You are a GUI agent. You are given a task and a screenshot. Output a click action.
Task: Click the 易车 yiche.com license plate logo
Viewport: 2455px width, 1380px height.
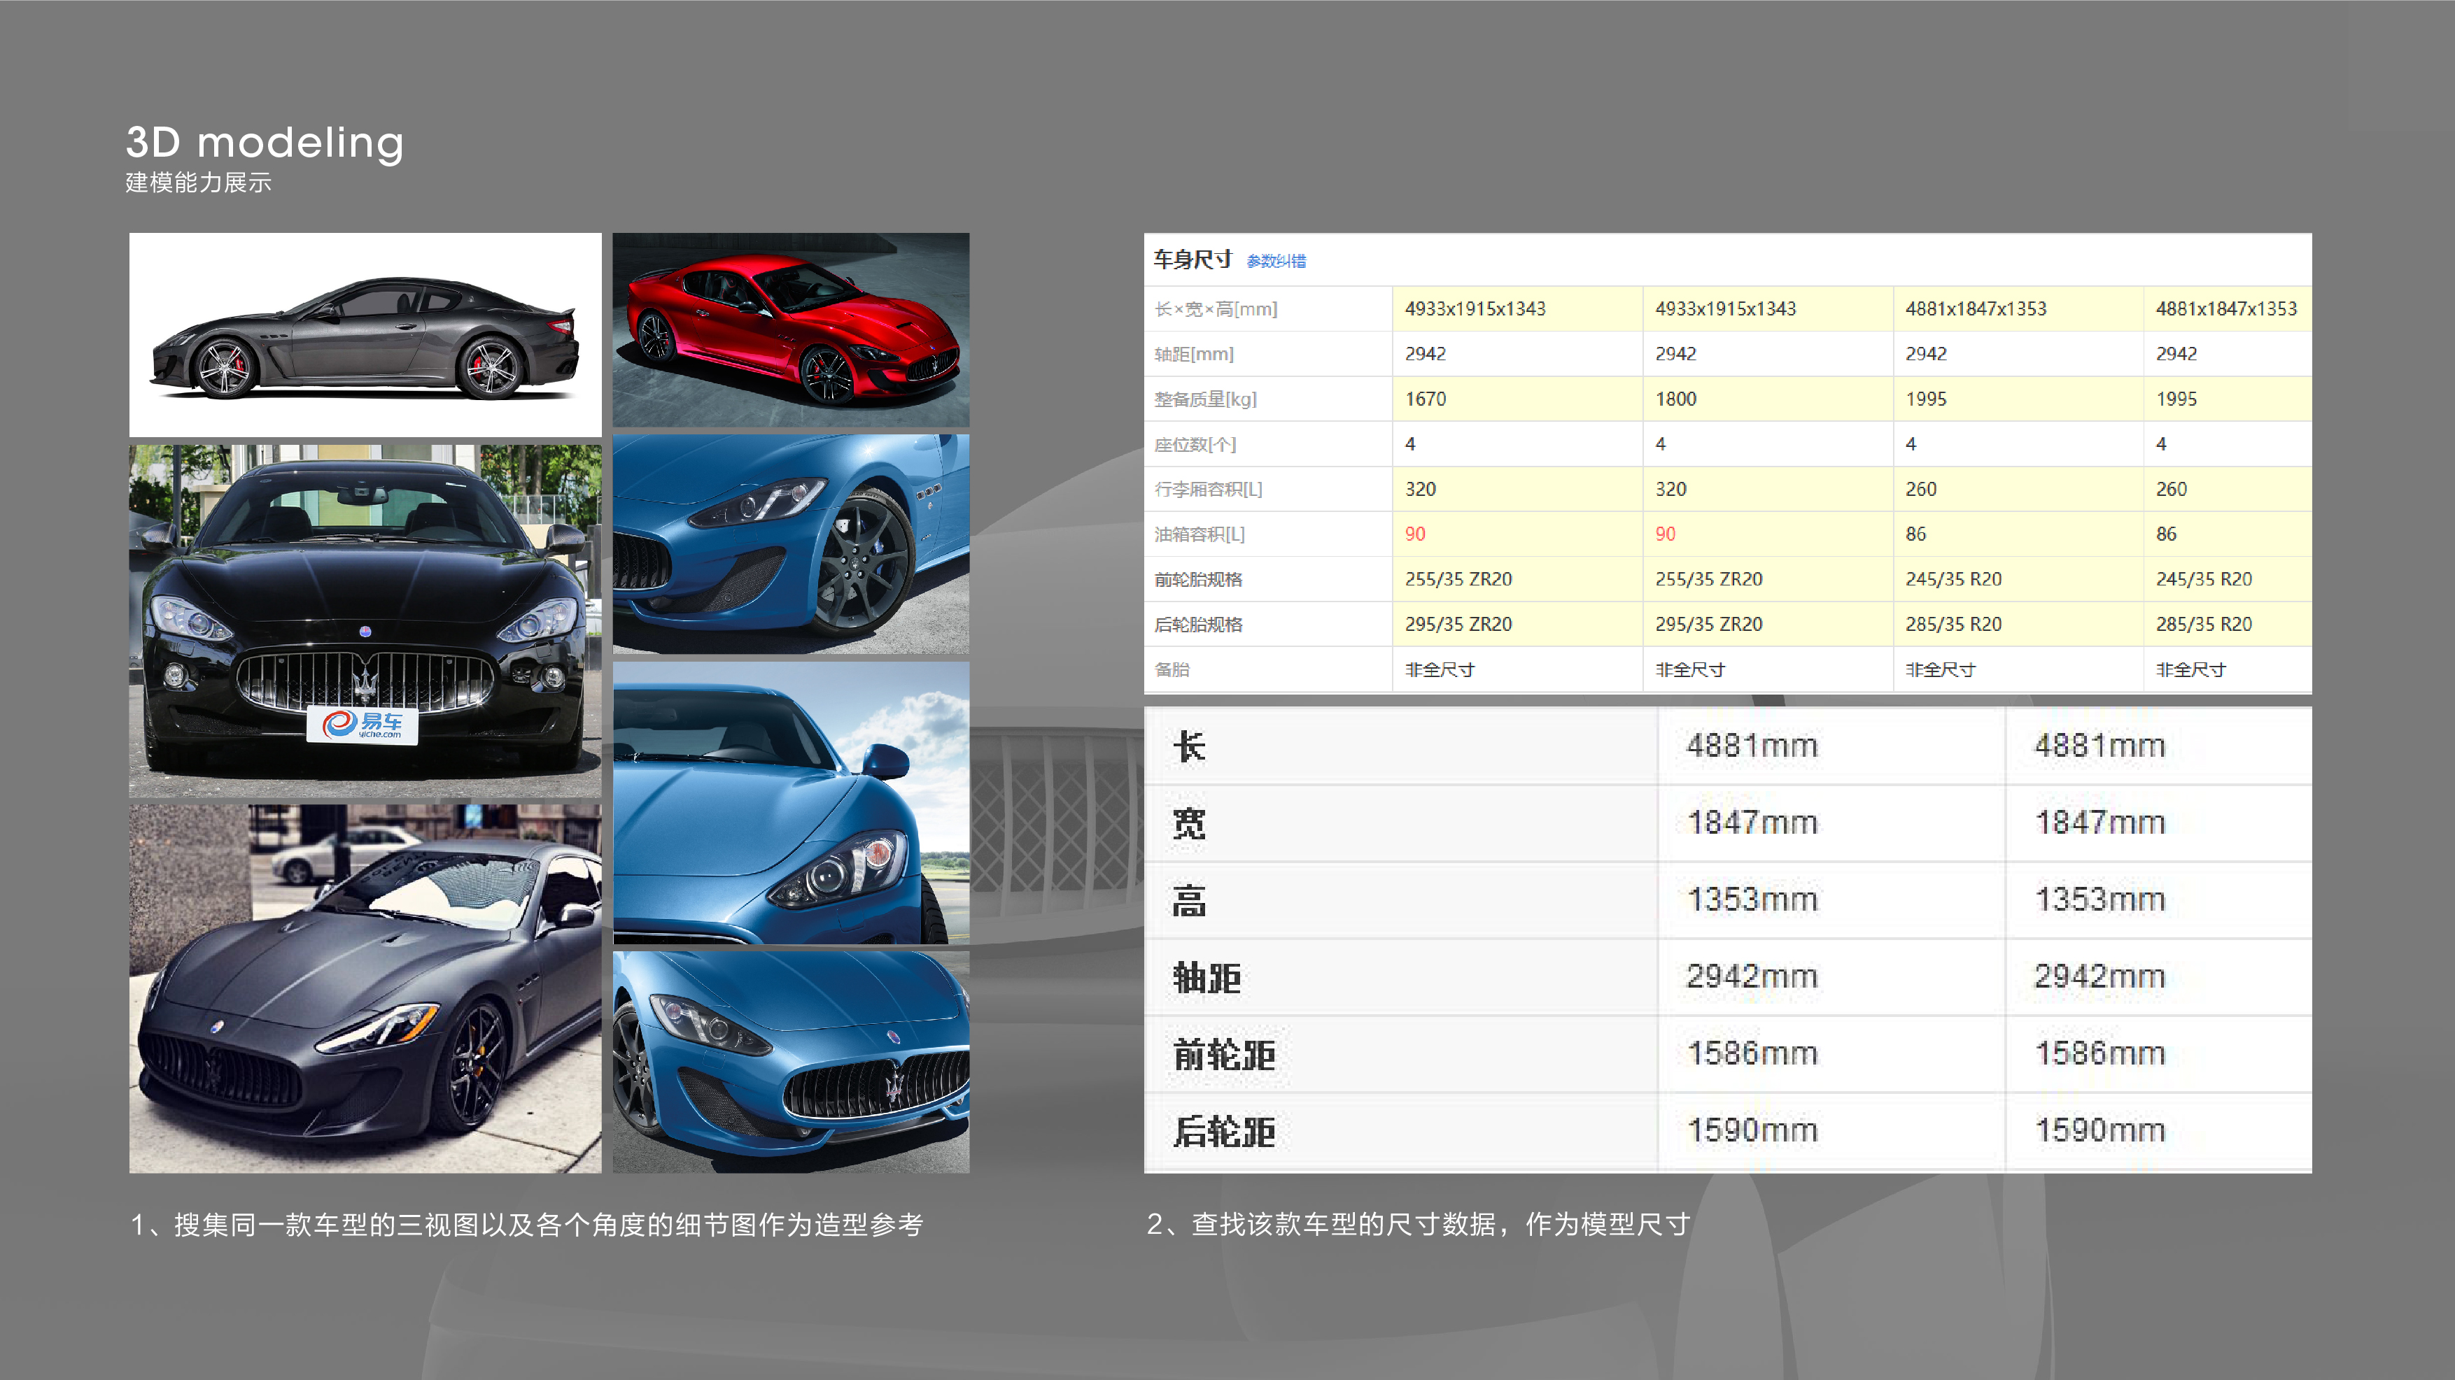pyautogui.click(x=362, y=726)
